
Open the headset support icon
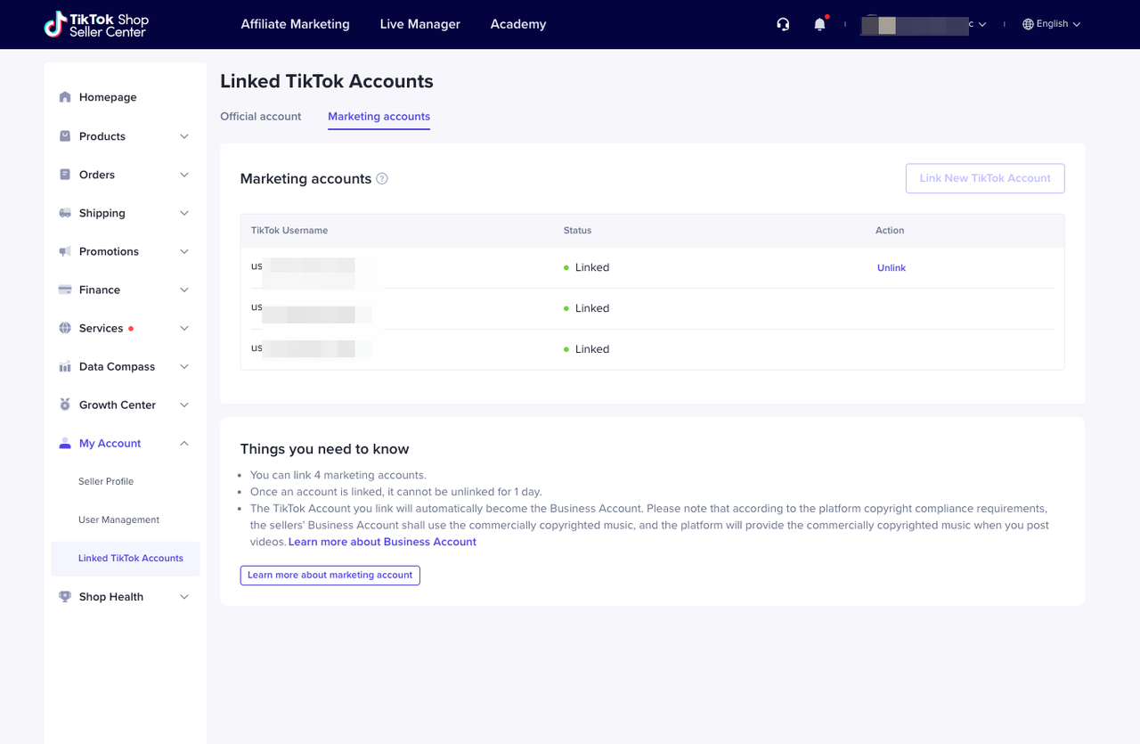pyautogui.click(x=783, y=24)
